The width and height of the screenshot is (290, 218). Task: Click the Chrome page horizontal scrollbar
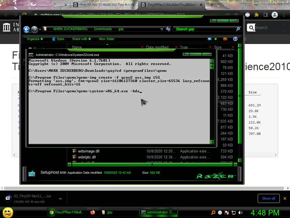pyautogui.click(x=144, y=188)
